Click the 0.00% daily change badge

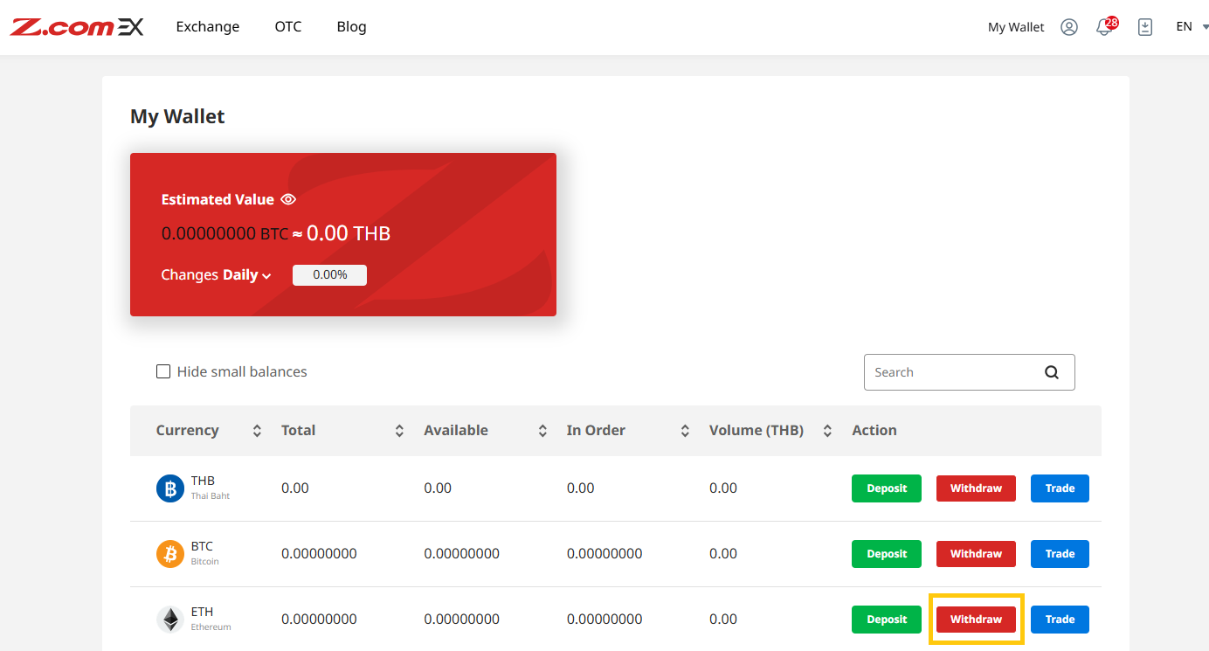pos(329,275)
